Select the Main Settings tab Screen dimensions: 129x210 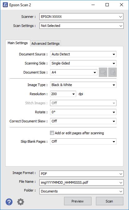click(x=17, y=43)
